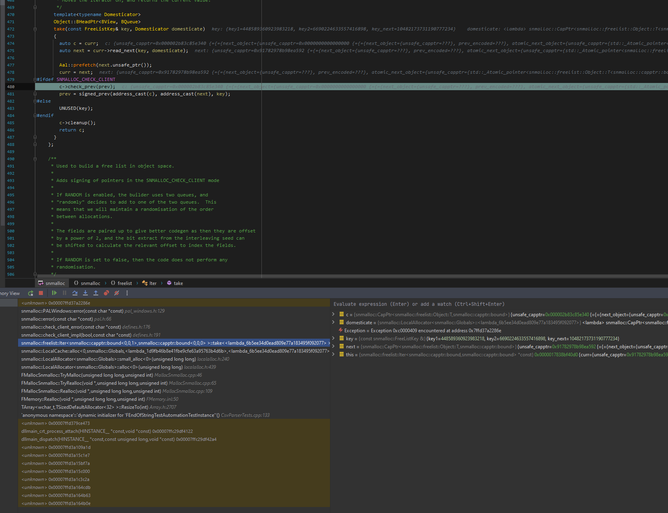
Task: Open the View Breakpoints icon
Action: pyautogui.click(x=106, y=293)
